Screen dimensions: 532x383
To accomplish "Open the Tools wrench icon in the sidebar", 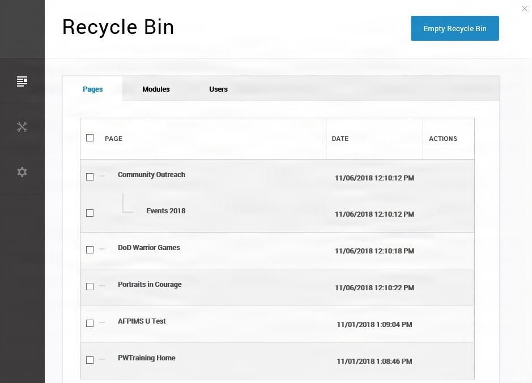I will coord(22,127).
